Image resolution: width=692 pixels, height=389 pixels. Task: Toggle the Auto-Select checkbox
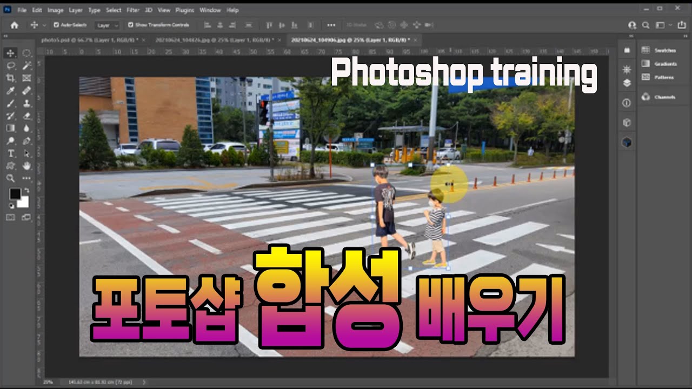pos(56,25)
